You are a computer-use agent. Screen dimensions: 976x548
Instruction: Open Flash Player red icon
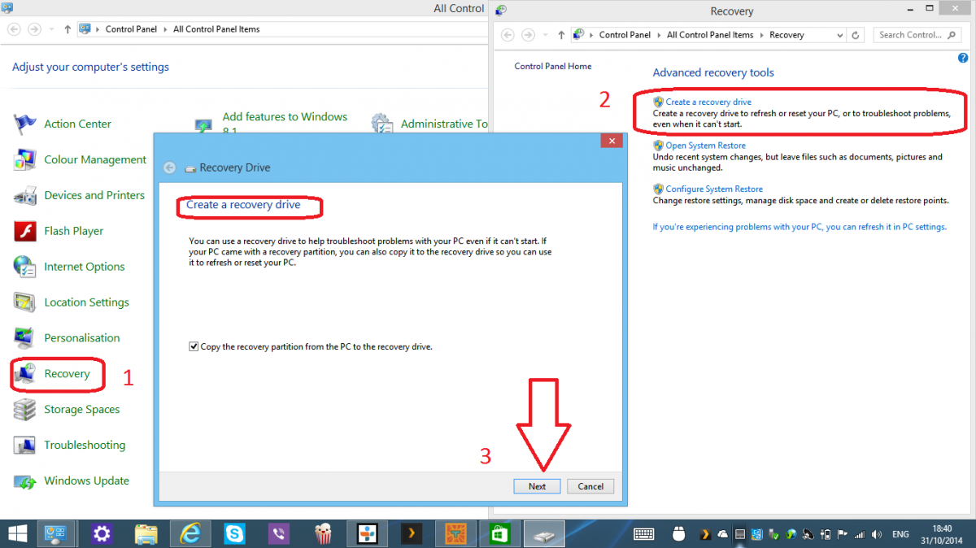pos(25,231)
